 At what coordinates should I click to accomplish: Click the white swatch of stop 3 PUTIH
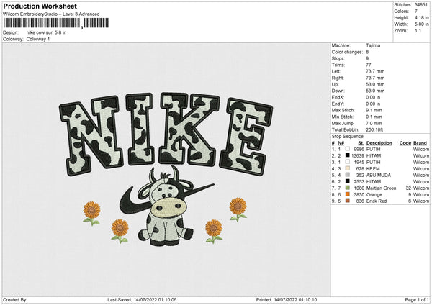348,162
